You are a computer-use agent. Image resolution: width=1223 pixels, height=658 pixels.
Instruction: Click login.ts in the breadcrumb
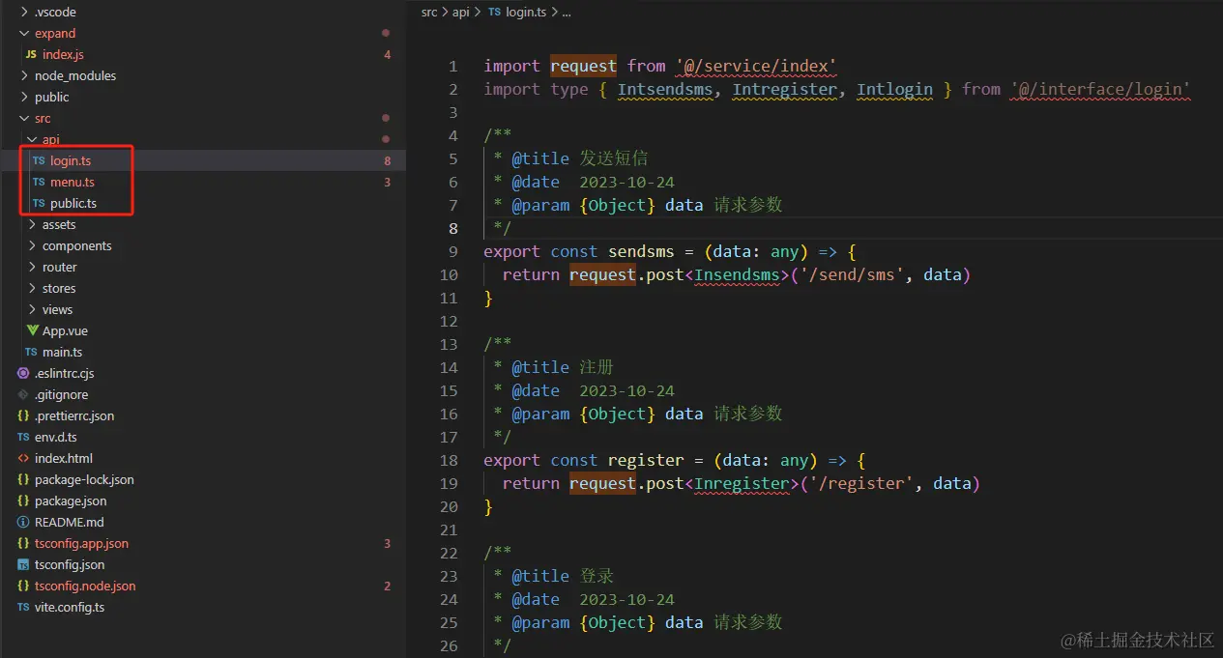[x=526, y=13]
